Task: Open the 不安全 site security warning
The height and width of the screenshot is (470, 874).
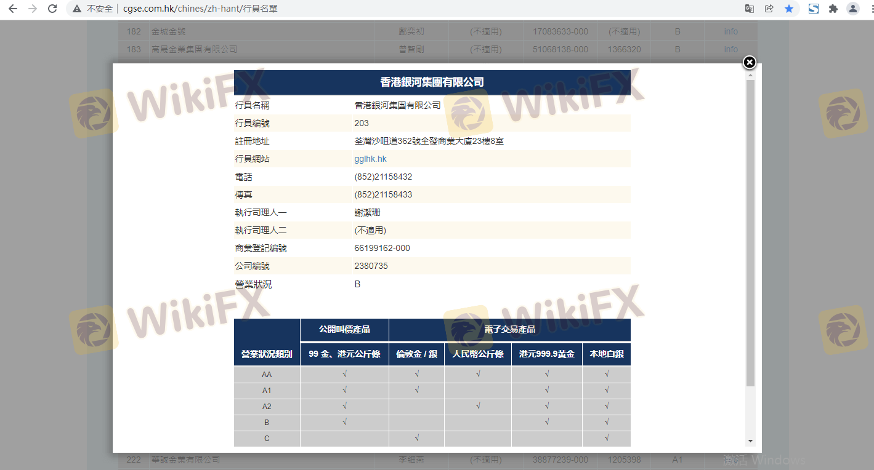Action: coord(93,9)
